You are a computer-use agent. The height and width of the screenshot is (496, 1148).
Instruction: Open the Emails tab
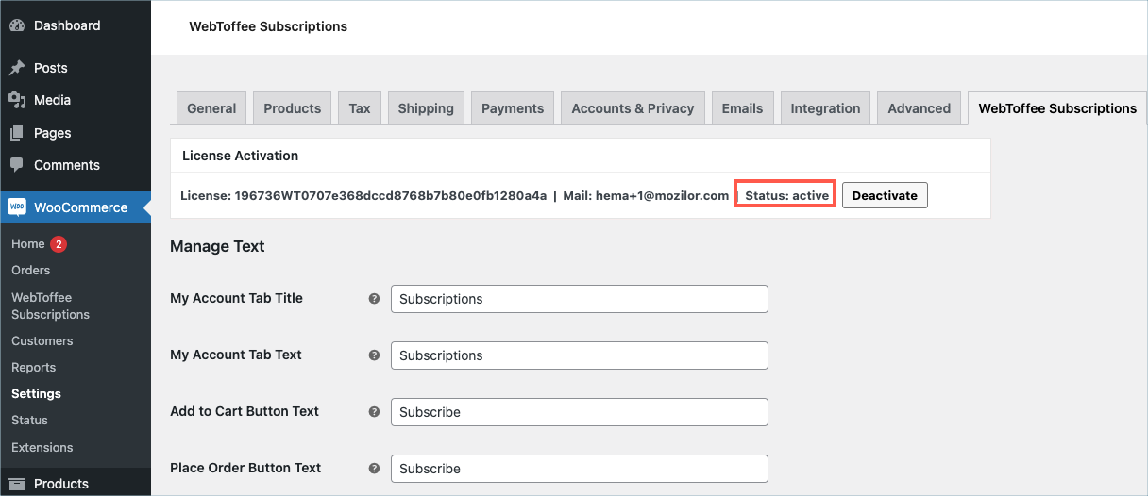point(742,108)
